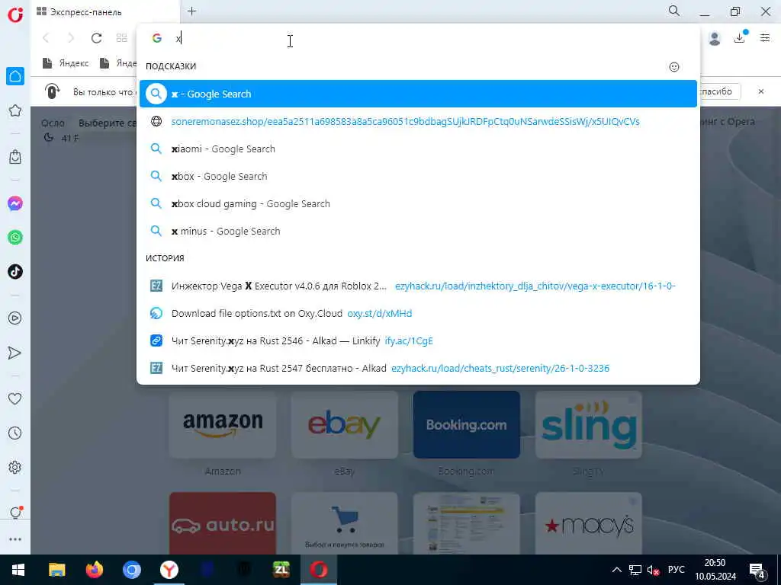Open a new tab with the plus button

tap(191, 11)
